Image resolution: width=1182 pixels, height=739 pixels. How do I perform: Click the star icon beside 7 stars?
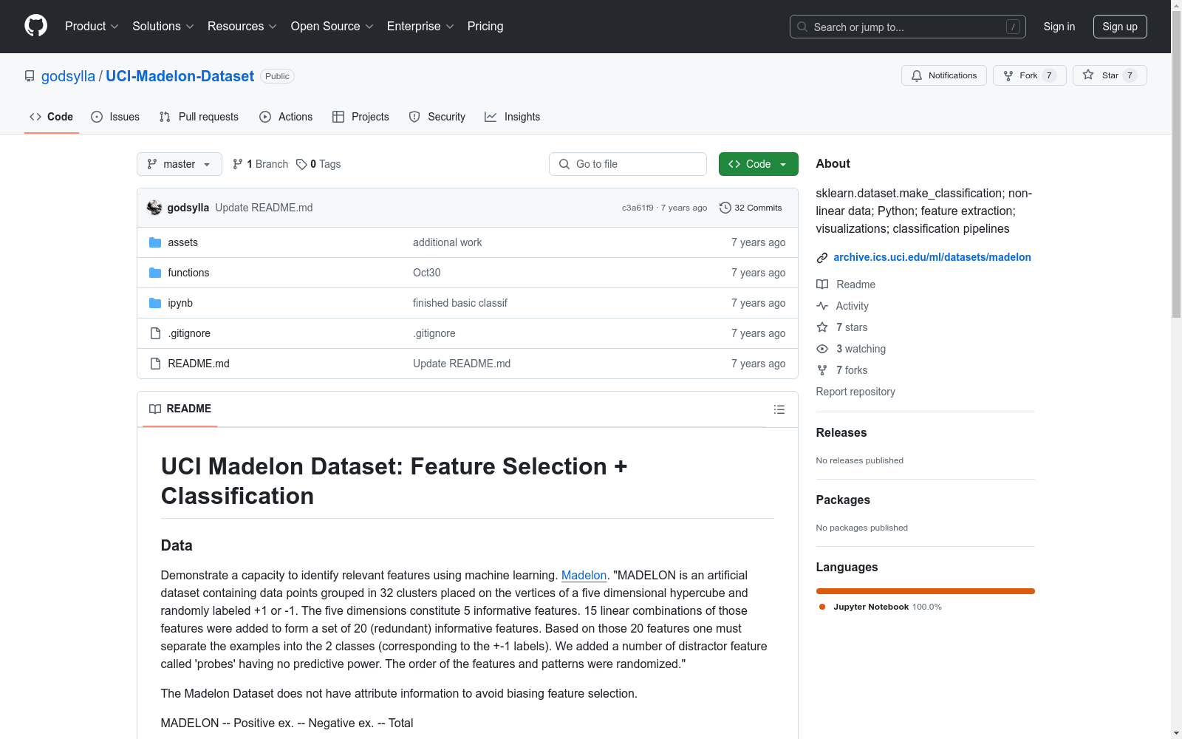tap(822, 327)
